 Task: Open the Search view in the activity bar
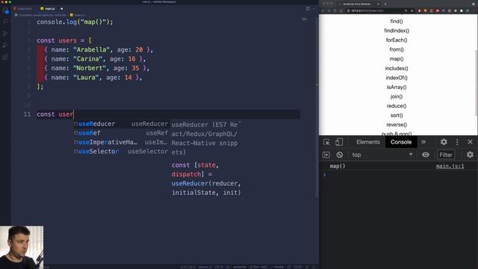(x=5, y=22)
